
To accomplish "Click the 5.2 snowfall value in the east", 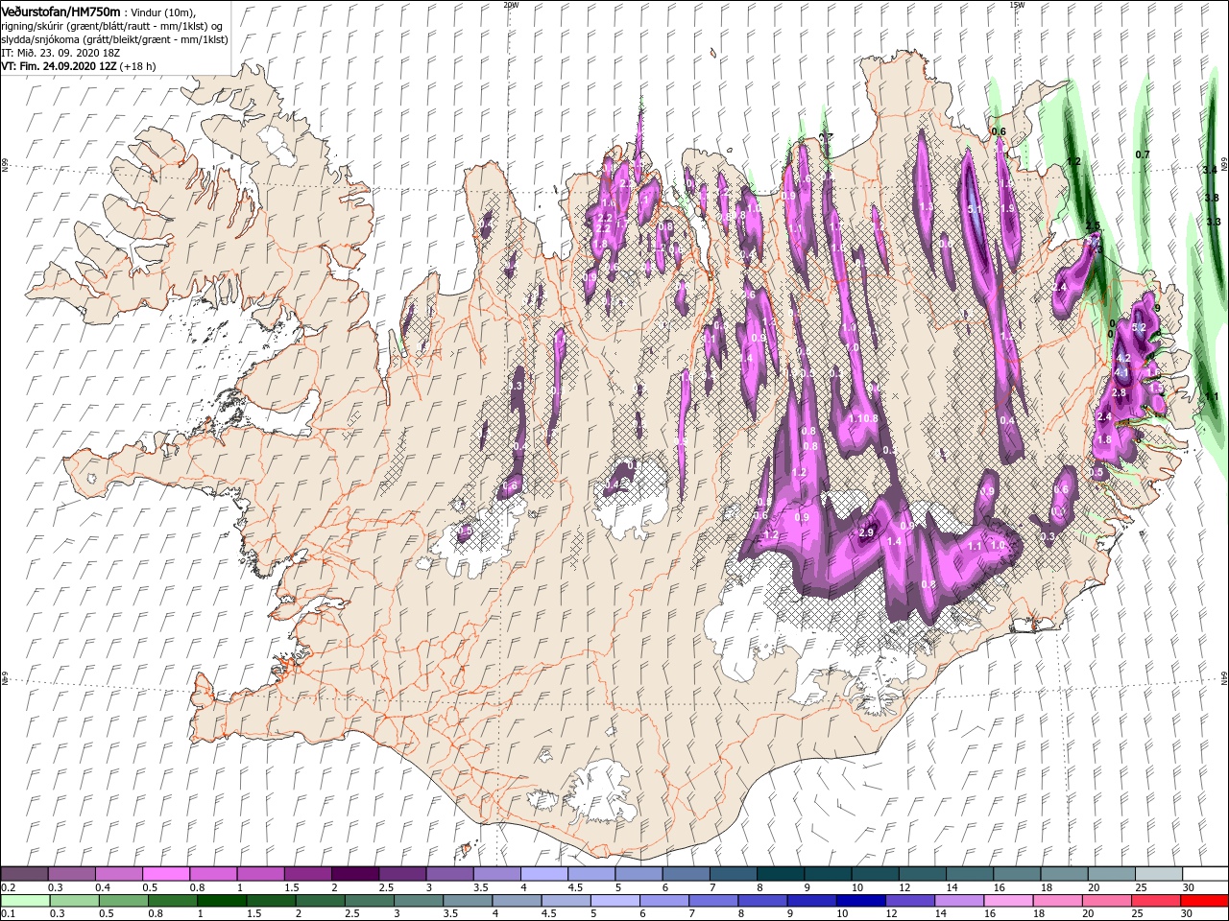I will (x=1140, y=328).
